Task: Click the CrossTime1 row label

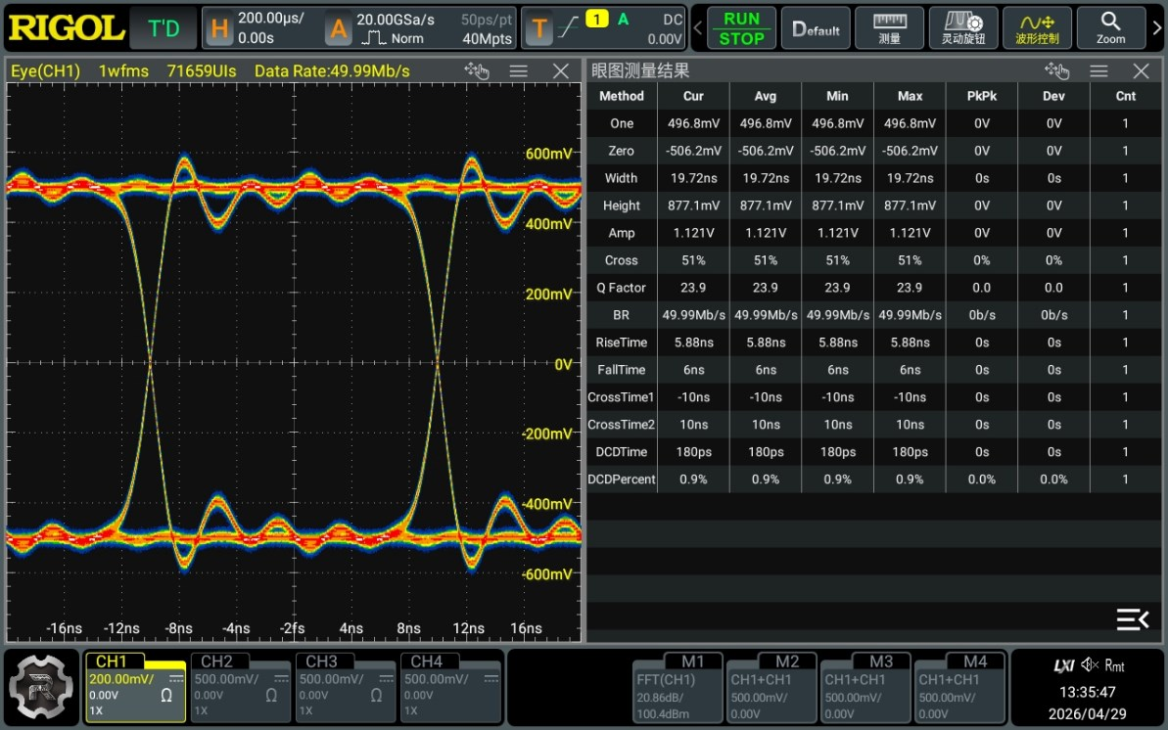Action: pyautogui.click(x=622, y=397)
